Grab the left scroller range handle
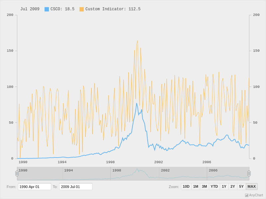Image resolution: width=266 pixels, height=199 pixels. 17,173
